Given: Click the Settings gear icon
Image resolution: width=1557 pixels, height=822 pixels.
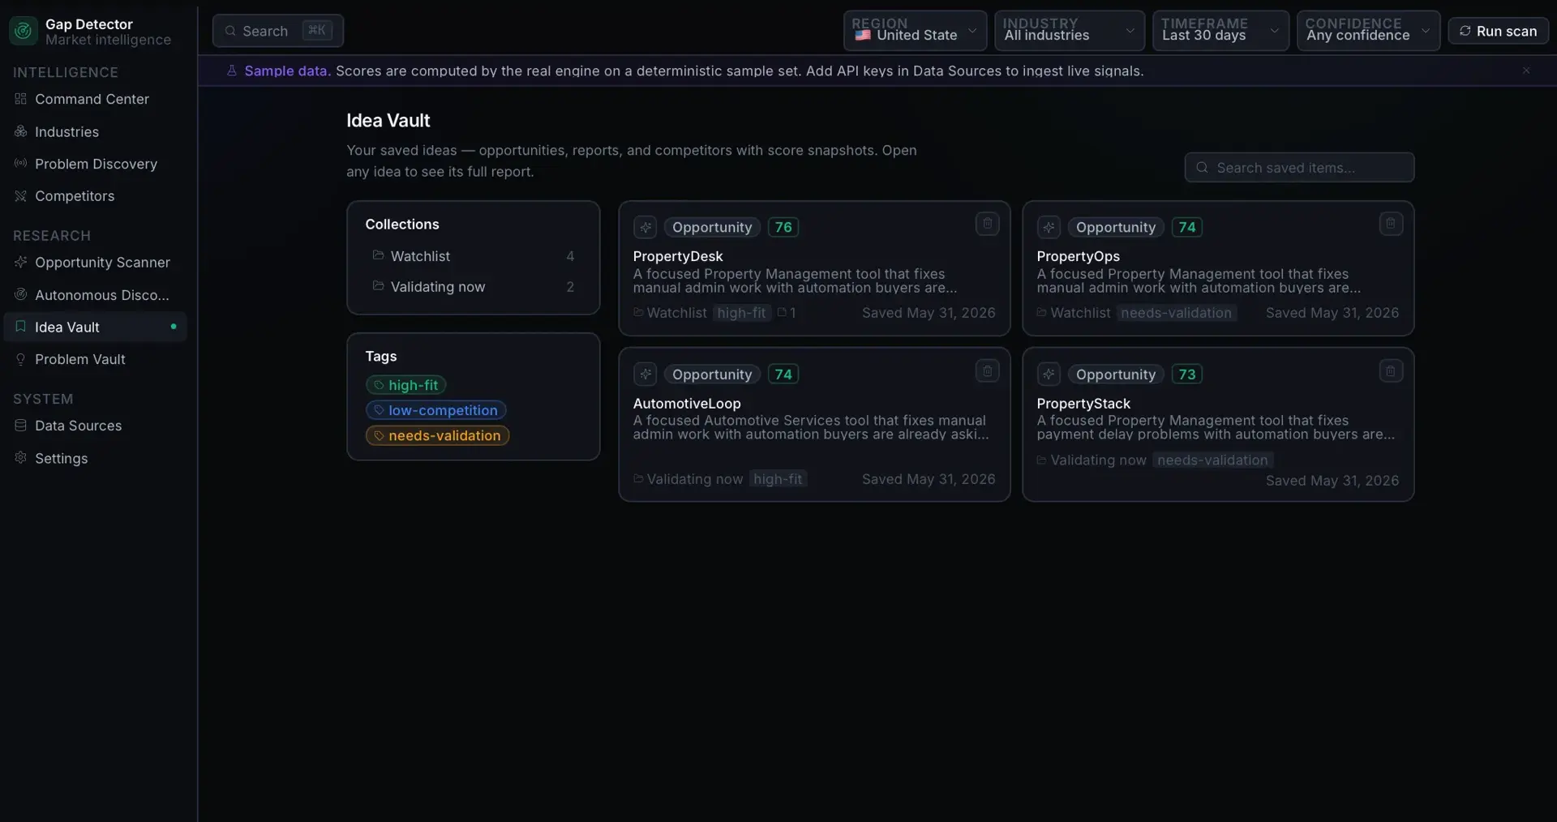Looking at the screenshot, I should point(20,458).
